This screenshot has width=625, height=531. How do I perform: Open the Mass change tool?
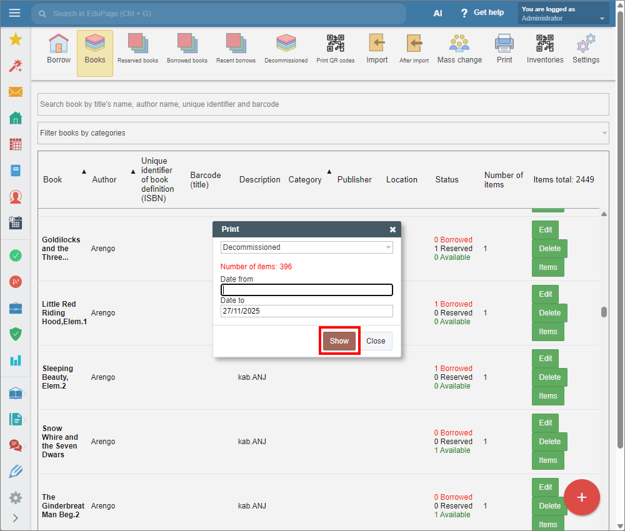point(459,49)
